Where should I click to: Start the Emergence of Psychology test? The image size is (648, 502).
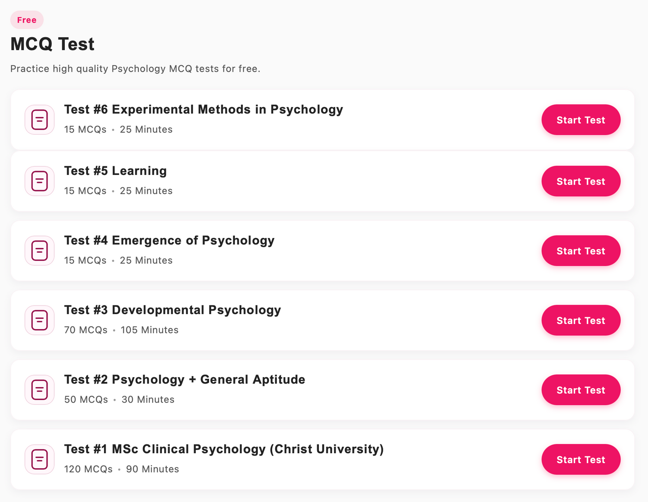(x=581, y=251)
